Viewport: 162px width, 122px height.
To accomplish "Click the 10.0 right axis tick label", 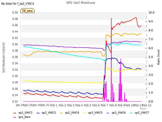I will (x=151, y=12).
